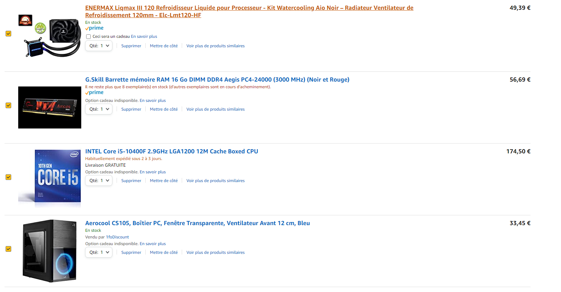Tick 'Ceci sera un cadeau' gift checkbox

point(89,36)
